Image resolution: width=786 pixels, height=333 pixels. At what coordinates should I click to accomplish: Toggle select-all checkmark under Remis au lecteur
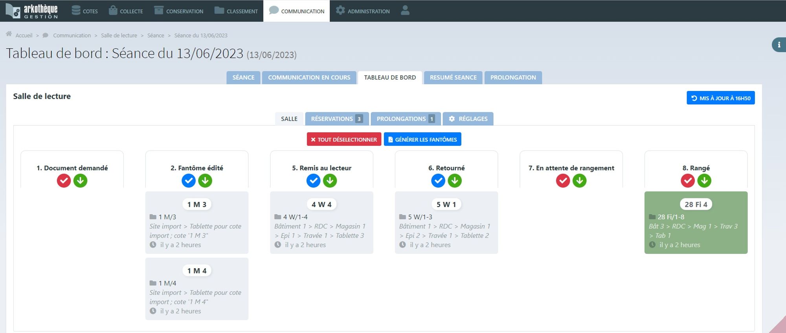(x=313, y=181)
